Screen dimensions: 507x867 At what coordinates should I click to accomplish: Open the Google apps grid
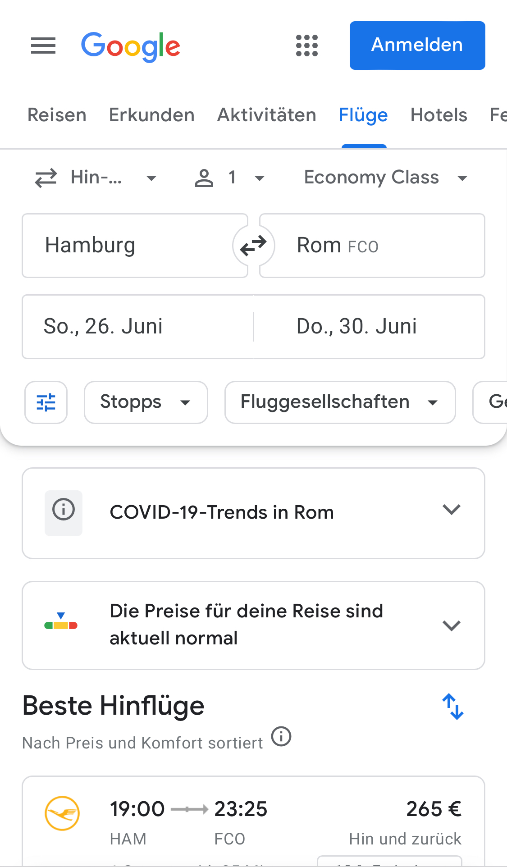tap(306, 46)
